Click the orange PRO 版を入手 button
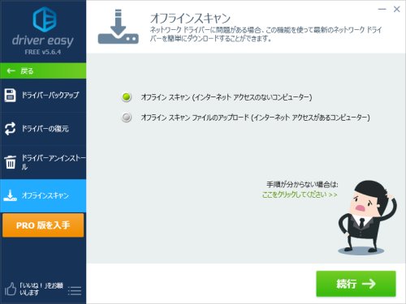Image resolution: width=406 pixels, height=304 pixels. (x=43, y=225)
